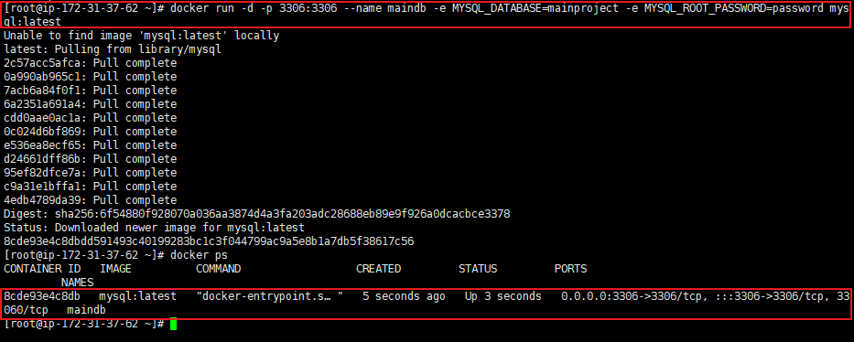
Task: Click 'mysql:latest' in the docker ps row
Action: pyautogui.click(x=138, y=296)
